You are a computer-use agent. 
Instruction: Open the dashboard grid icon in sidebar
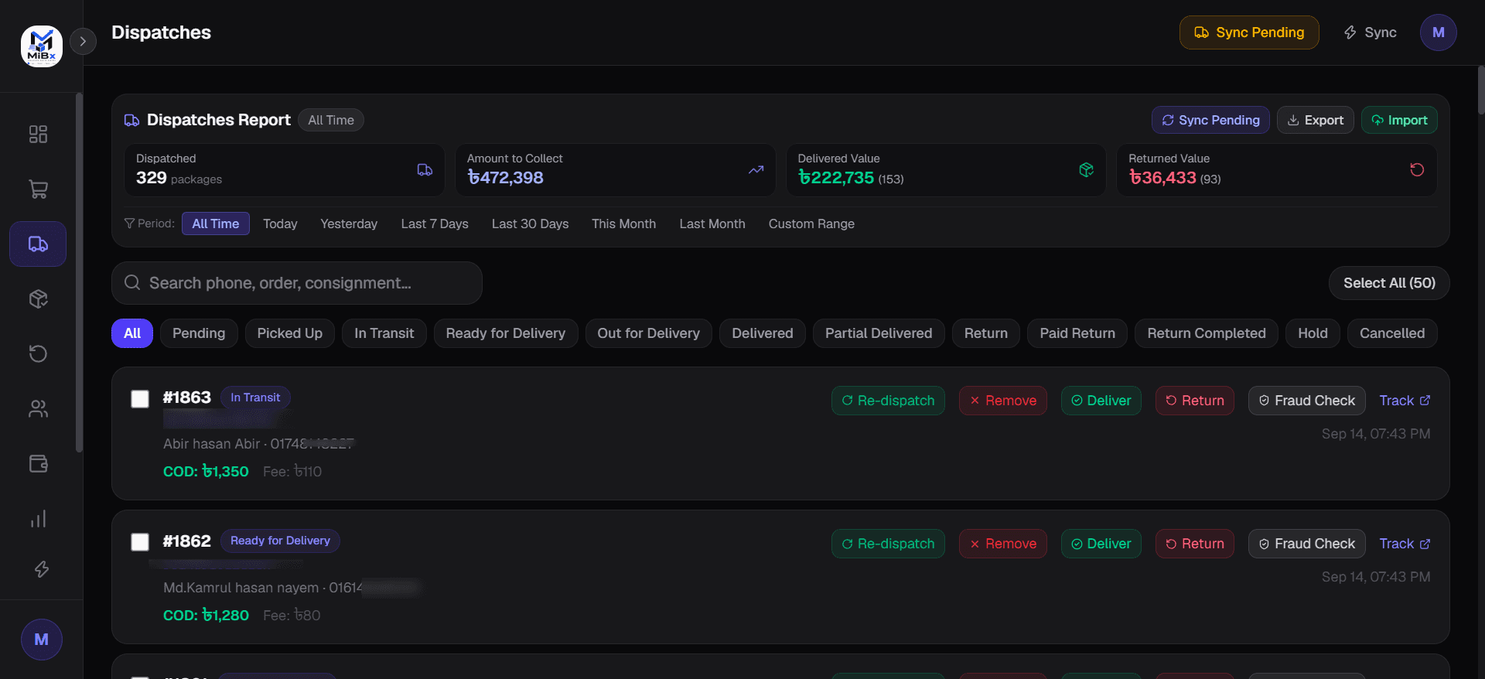click(38, 135)
